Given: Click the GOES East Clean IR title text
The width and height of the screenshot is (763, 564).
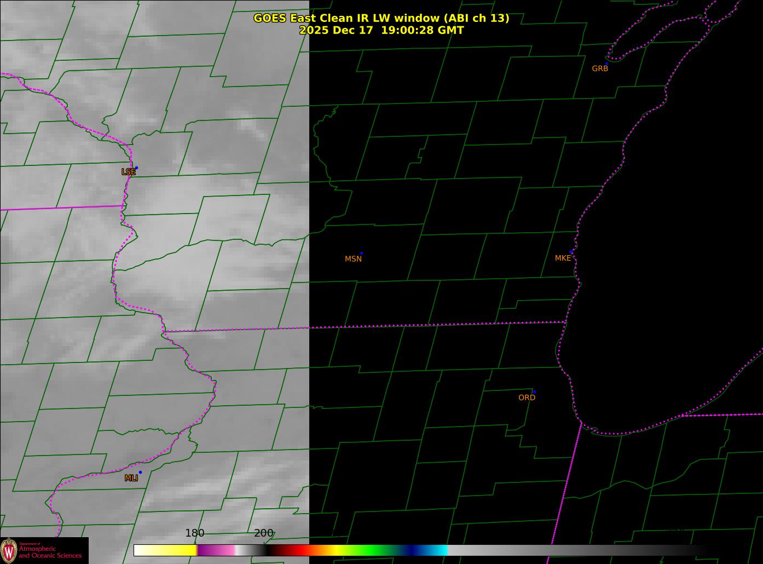Looking at the screenshot, I should 381,18.
